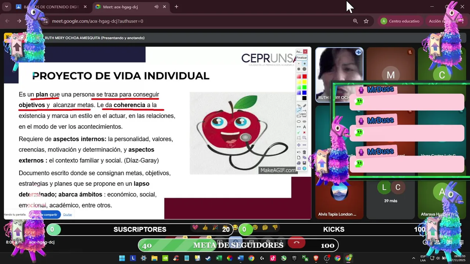
Task: Open the Meet chat panel icon
Action: (449, 242)
